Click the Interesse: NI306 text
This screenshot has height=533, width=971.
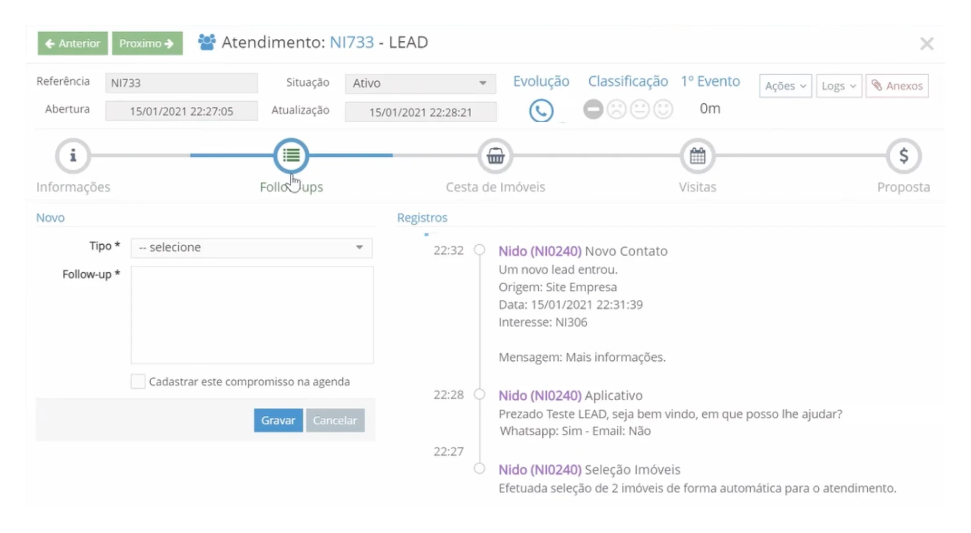click(543, 322)
